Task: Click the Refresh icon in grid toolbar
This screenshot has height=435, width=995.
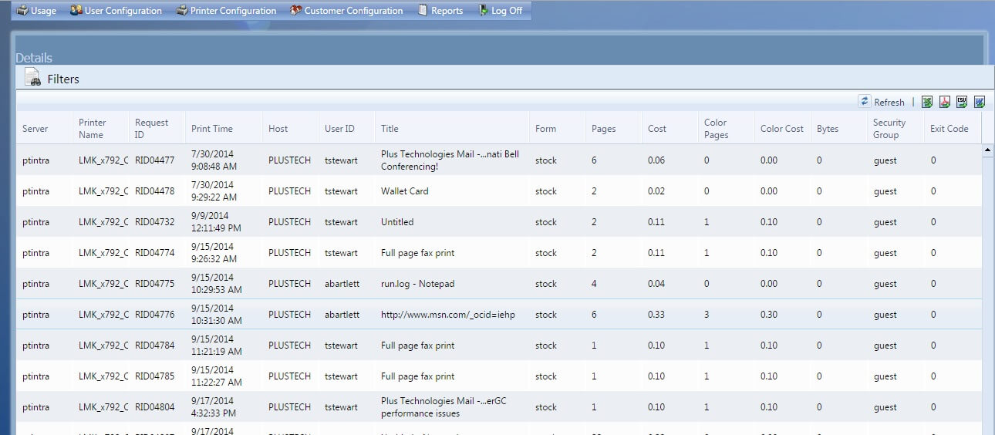Action: pyautogui.click(x=865, y=102)
